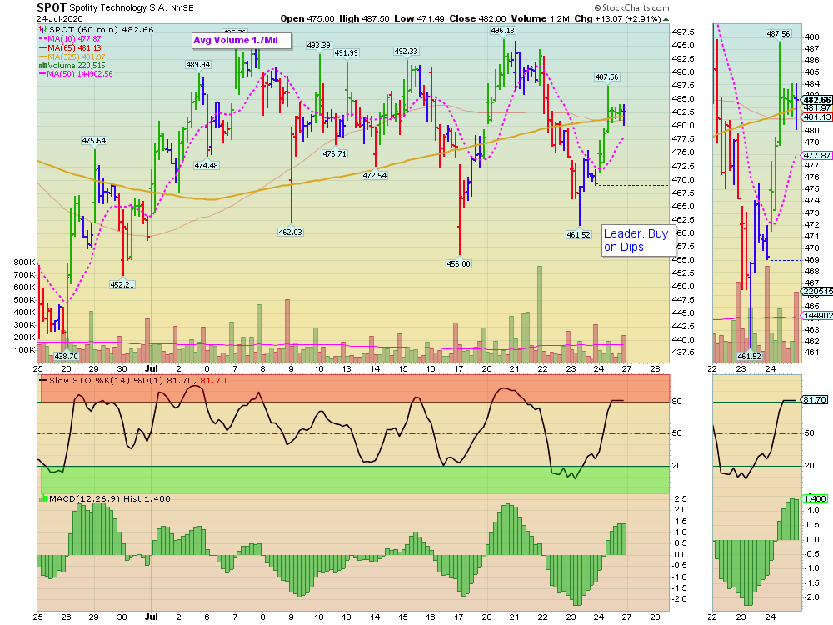Screen dimensions: 833x625
Task: Click the 476.71 low price label
Action: pyautogui.click(x=335, y=154)
